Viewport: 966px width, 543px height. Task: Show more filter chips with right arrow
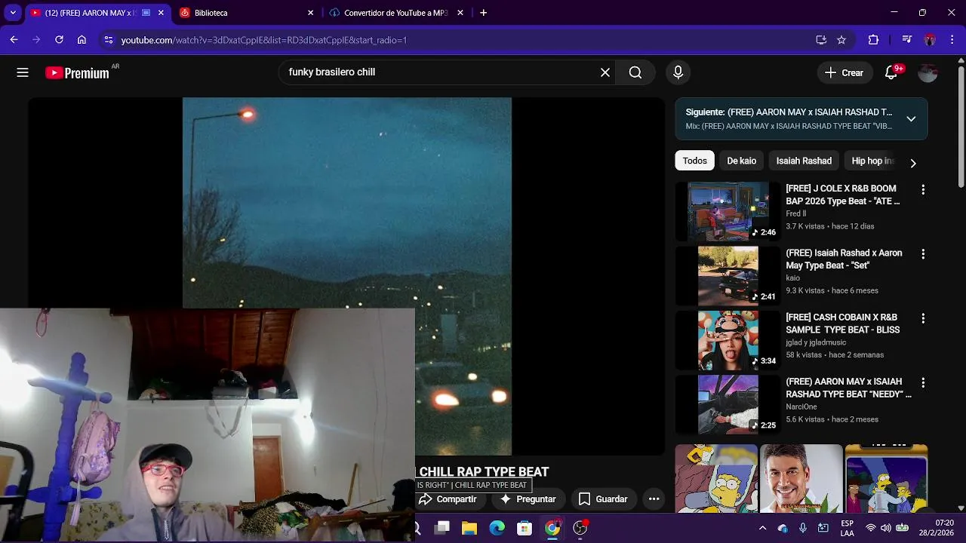(913, 163)
